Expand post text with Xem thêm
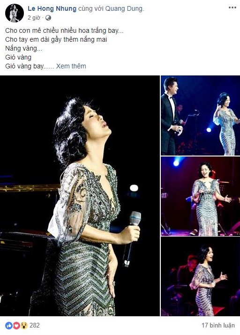Image resolution: width=240 pixels, height=335 pixels. click(71, 66)
